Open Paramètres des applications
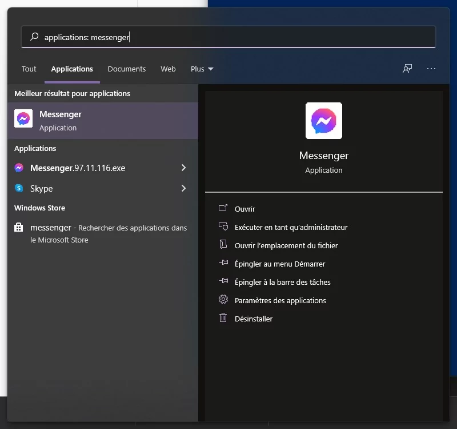The width and height of the screenshot is (457, 429). [280, 301]
